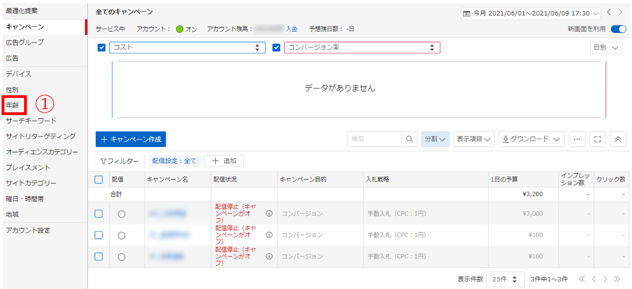Image resolution: width=632 pixels, height=289 pixels.
Task: Click into the 検索 search field
Action: [374, 139]
